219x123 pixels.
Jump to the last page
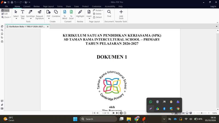pyautogui.click(x=117, y=113)
